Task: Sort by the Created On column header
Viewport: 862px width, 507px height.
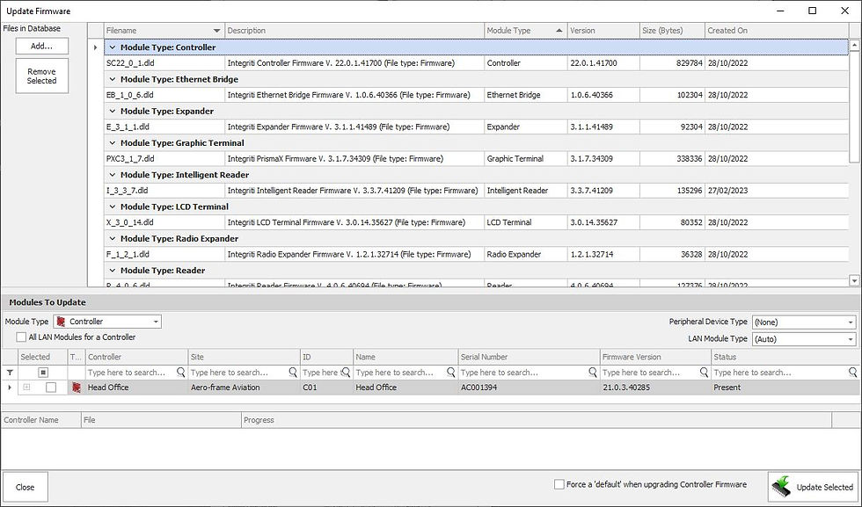Action: [776, 31]
